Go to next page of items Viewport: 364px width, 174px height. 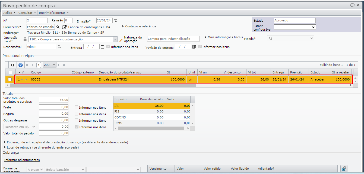pos(59,65)
